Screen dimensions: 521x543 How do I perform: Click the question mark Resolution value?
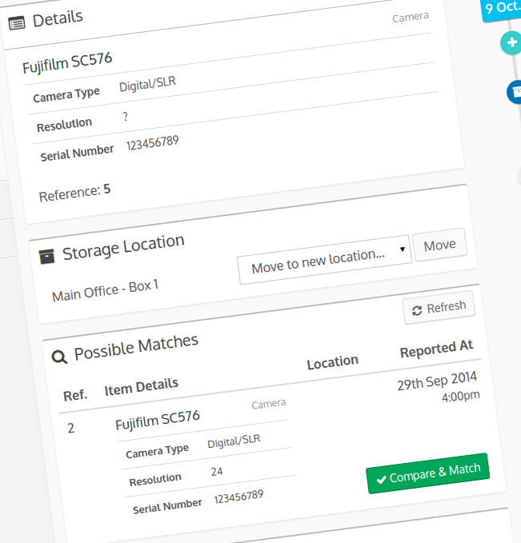(x=125, y=117)
